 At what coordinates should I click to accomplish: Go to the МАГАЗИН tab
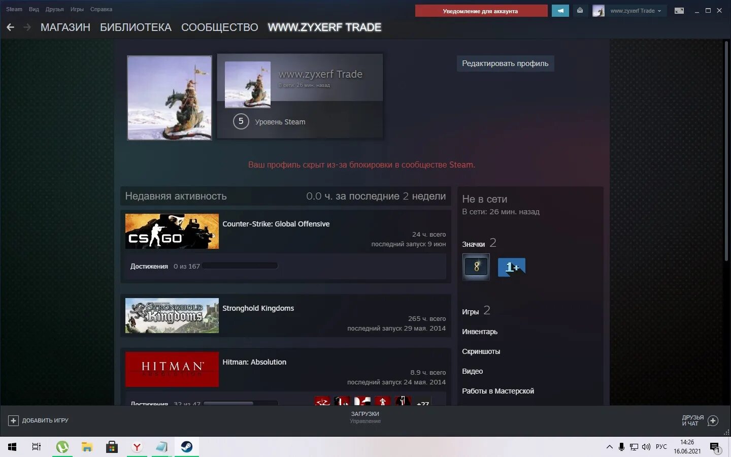click(65, 27)
